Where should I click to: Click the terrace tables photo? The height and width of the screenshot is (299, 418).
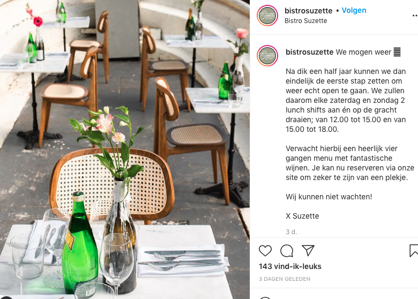125,149
